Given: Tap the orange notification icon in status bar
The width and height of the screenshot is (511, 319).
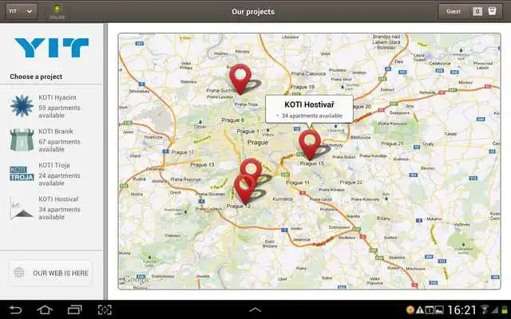Looking at the screenshot, I should (410, 309).
